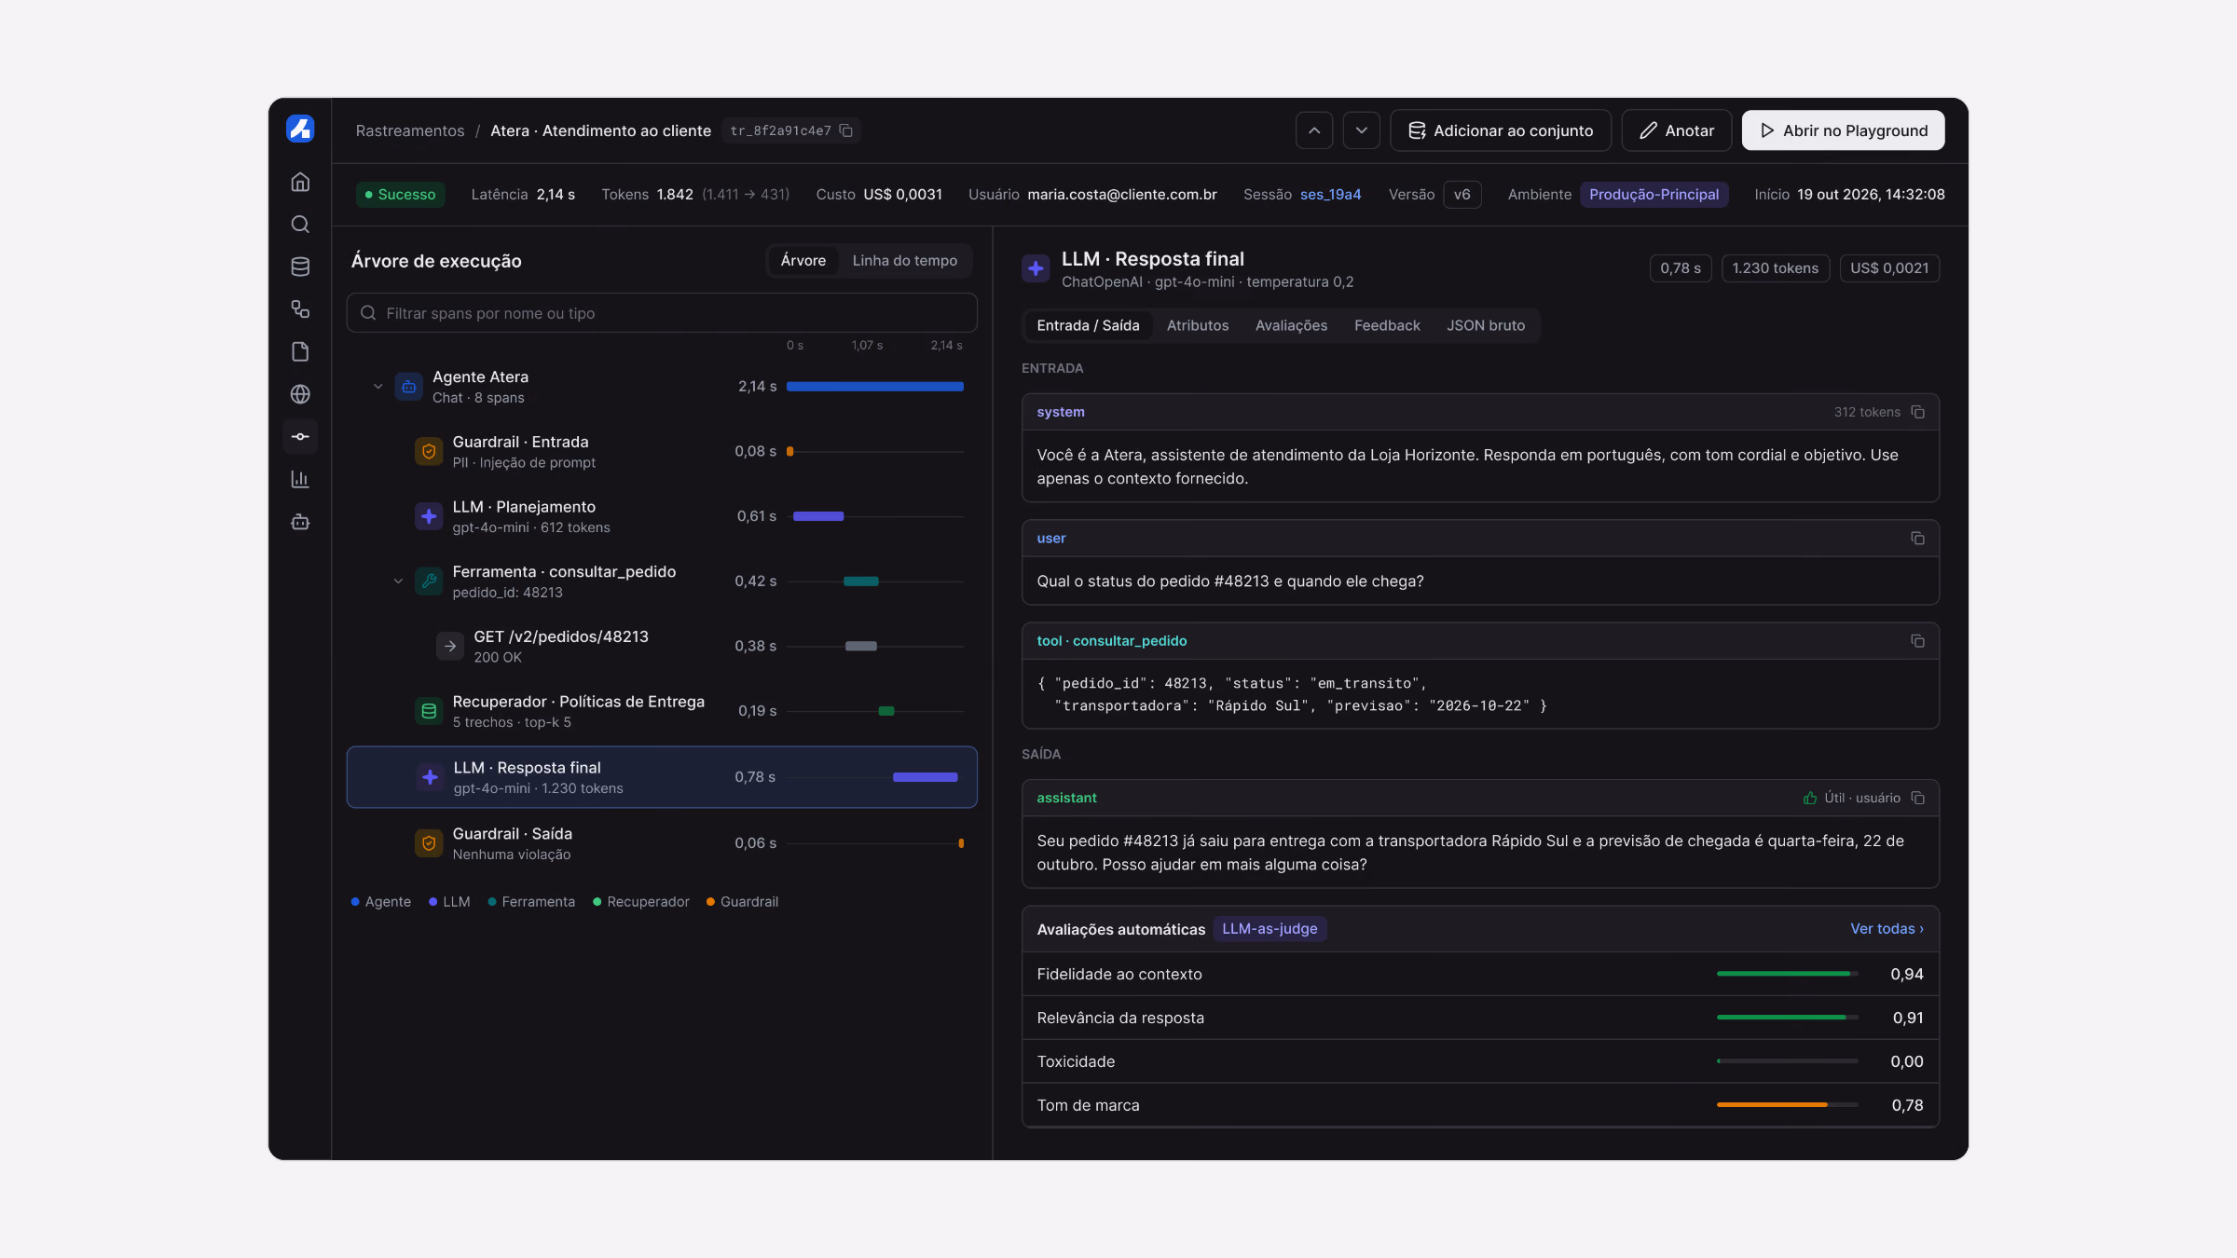The height and width of the screenshot is (1258, 2237).
Task: Go to the next trace arrow
Action: pos(1362,130)
